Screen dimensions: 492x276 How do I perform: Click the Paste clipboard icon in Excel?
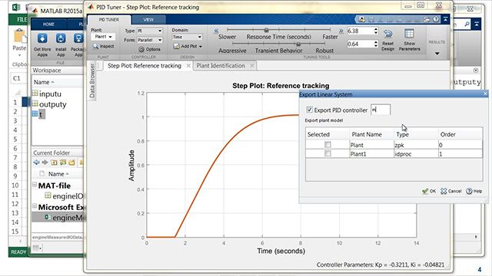coord(20,36)
